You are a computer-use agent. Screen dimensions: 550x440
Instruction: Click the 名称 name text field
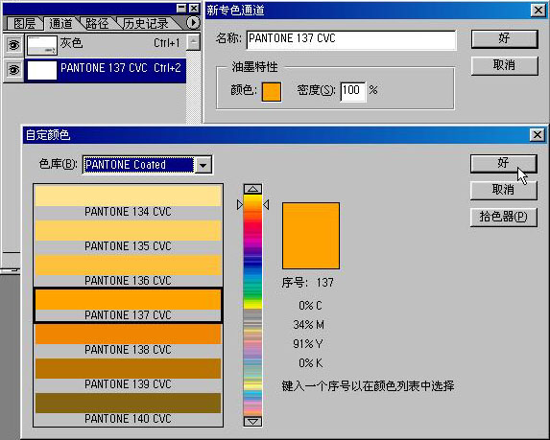(351, 39)
